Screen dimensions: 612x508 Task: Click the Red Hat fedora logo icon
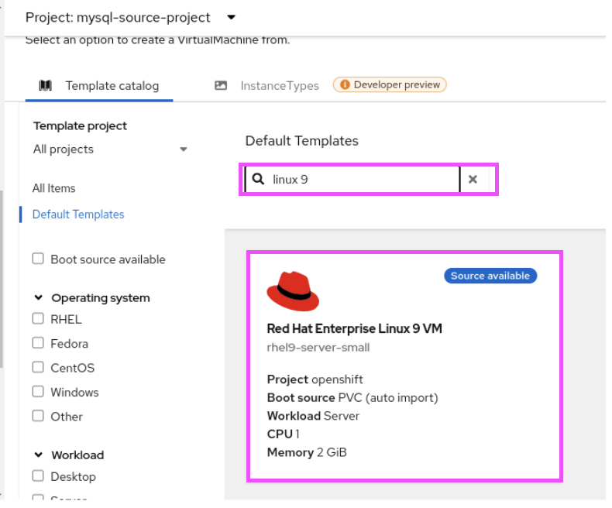293,291
